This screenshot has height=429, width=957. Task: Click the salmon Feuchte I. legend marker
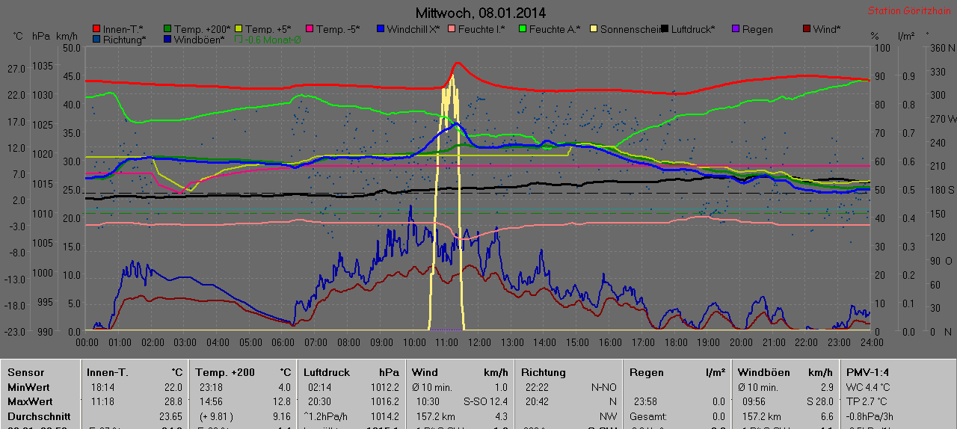pos(451,29)
